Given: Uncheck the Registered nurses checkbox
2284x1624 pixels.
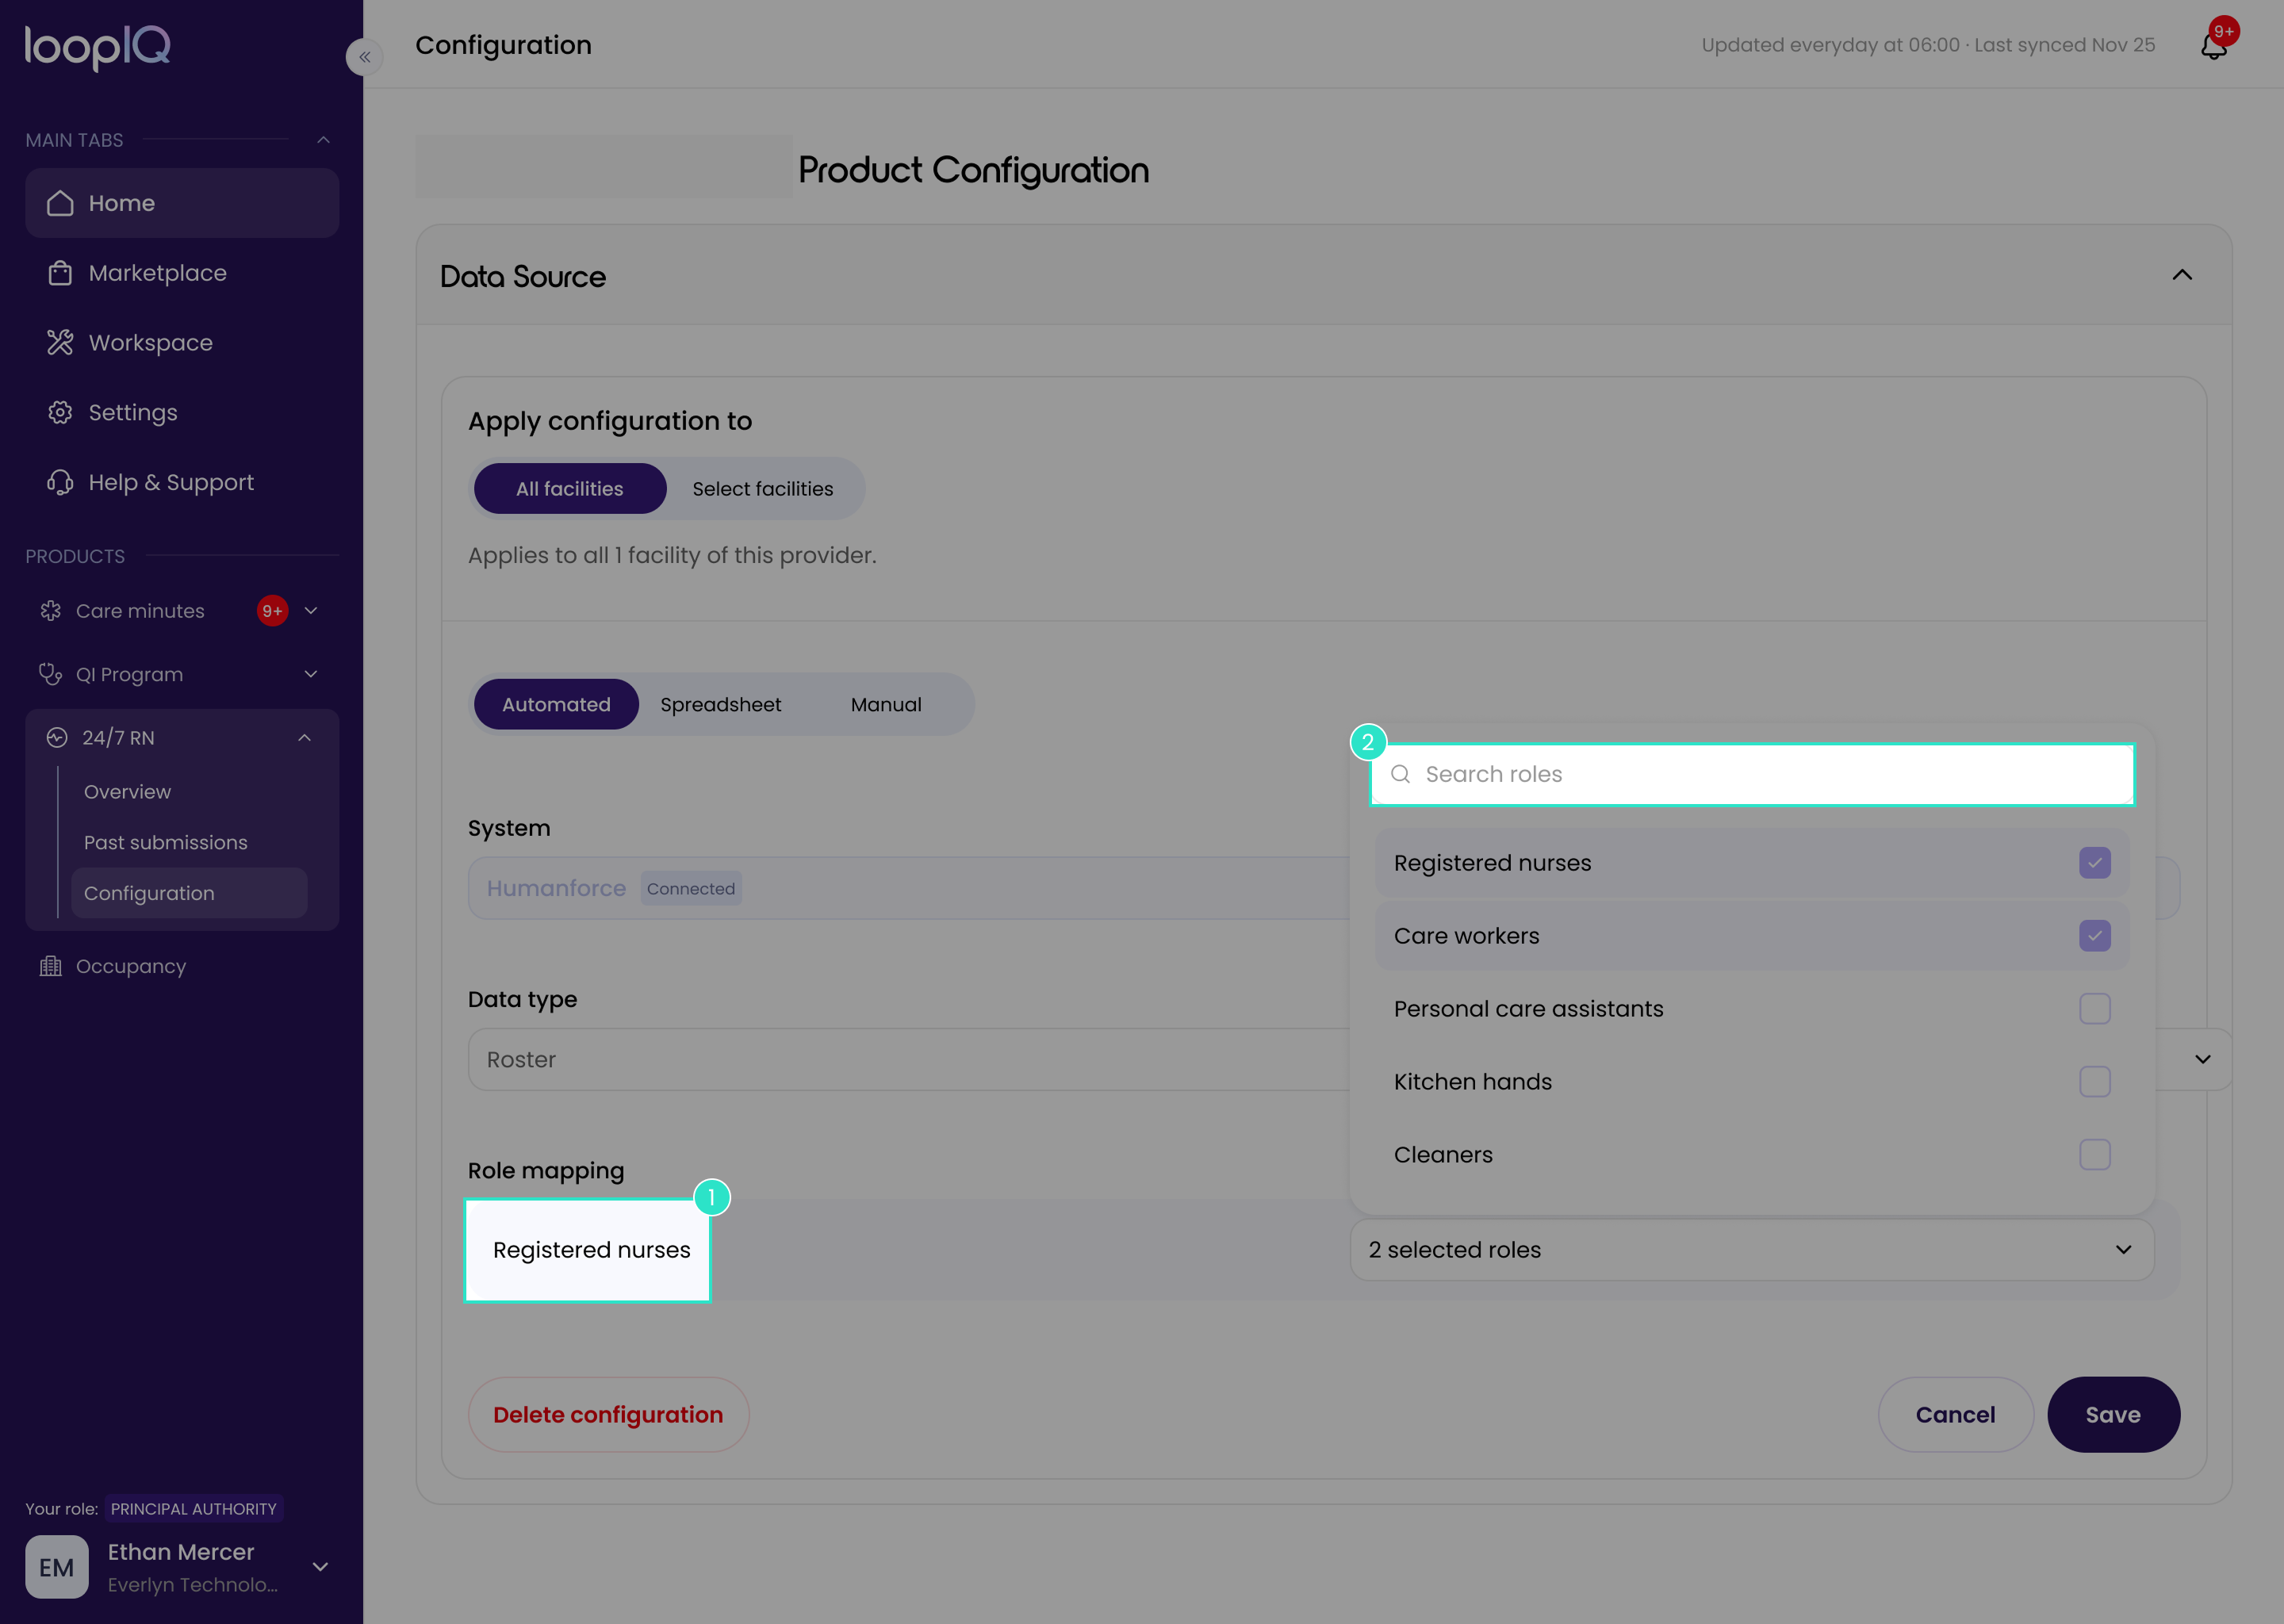Looking at the screenshot, I should (x=2095, y=863).
